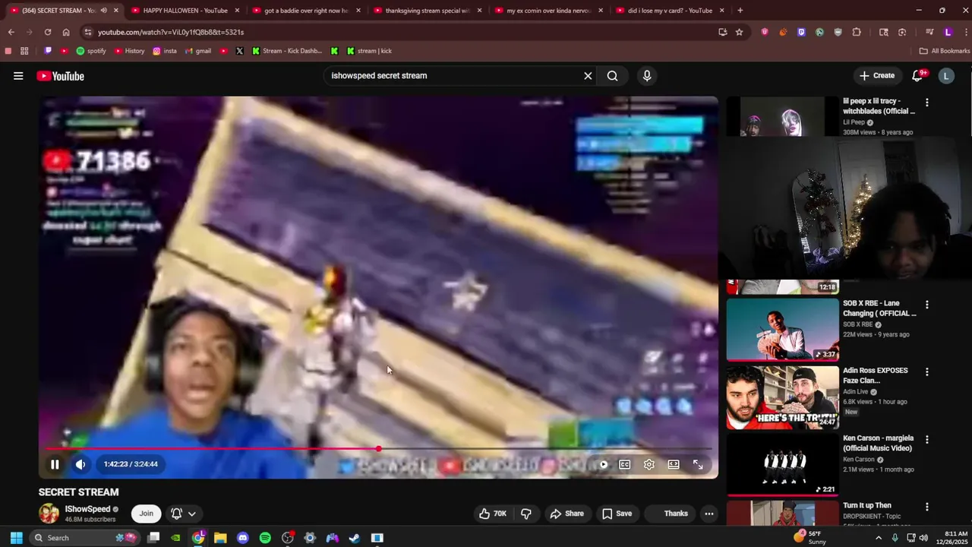Image resolution: width=972 pixels, height=547 pixels.
Task: Join the IShowSpeed channel membership
Action: pyautogui.click(x=146, y=514)
